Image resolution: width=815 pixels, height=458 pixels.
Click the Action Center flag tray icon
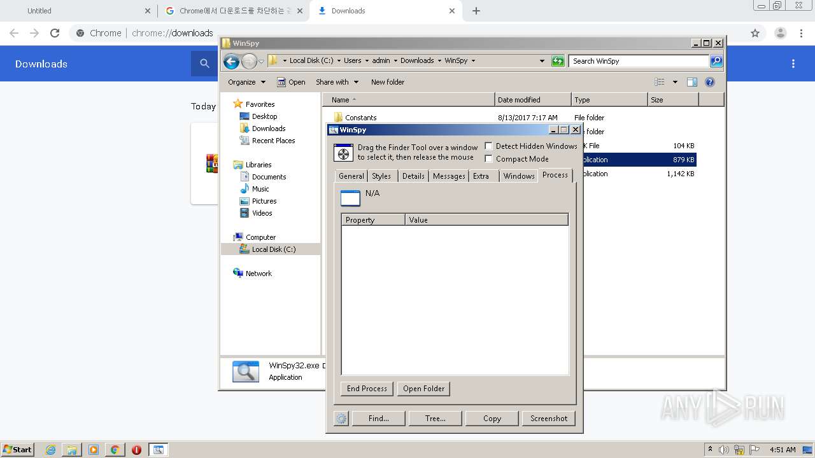[x=755, y=450]
